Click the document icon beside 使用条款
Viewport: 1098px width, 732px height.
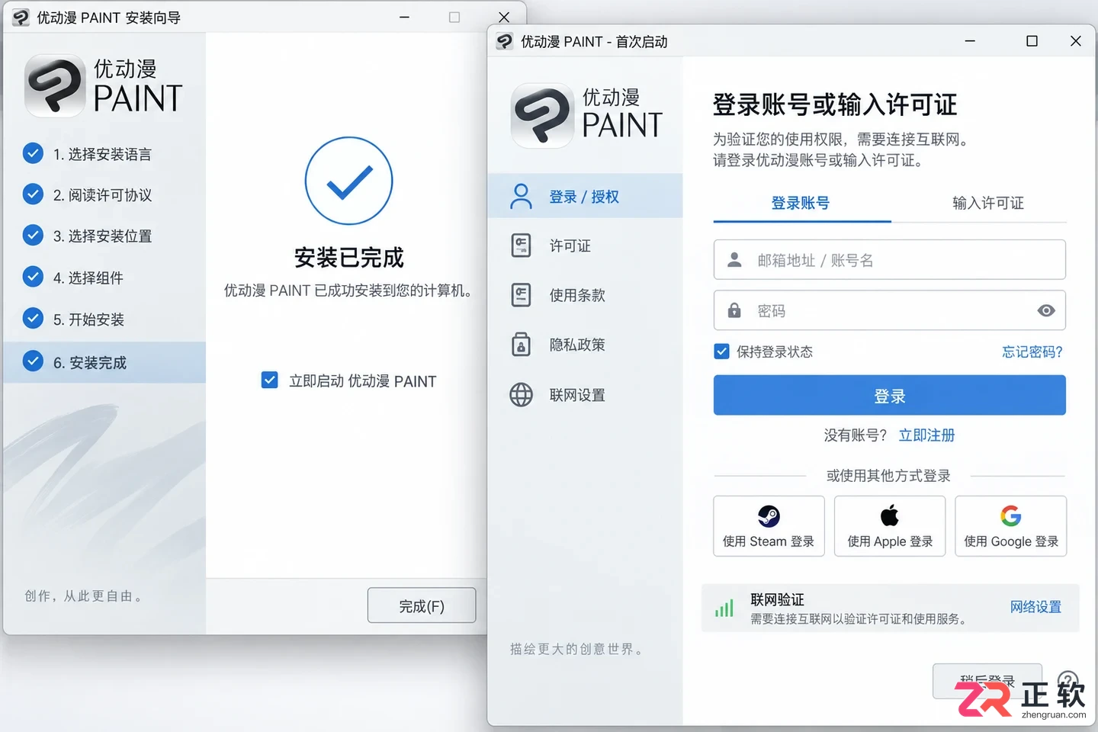[522, 295]
